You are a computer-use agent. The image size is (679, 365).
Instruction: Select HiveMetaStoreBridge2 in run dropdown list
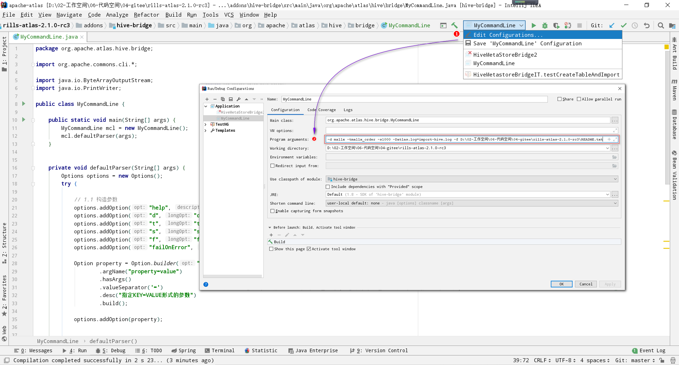542,55
